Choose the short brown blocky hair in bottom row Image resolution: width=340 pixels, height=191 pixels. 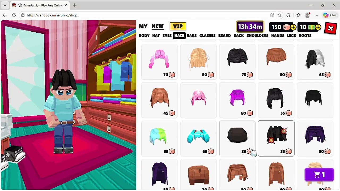[x=198, y=174]
